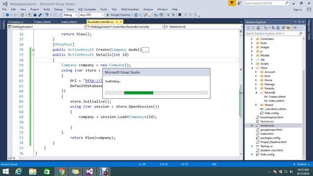This screenshot has height=176, width=313.
Task: Click the Navigate Backward toolbar icon
Action: point(7,15)
